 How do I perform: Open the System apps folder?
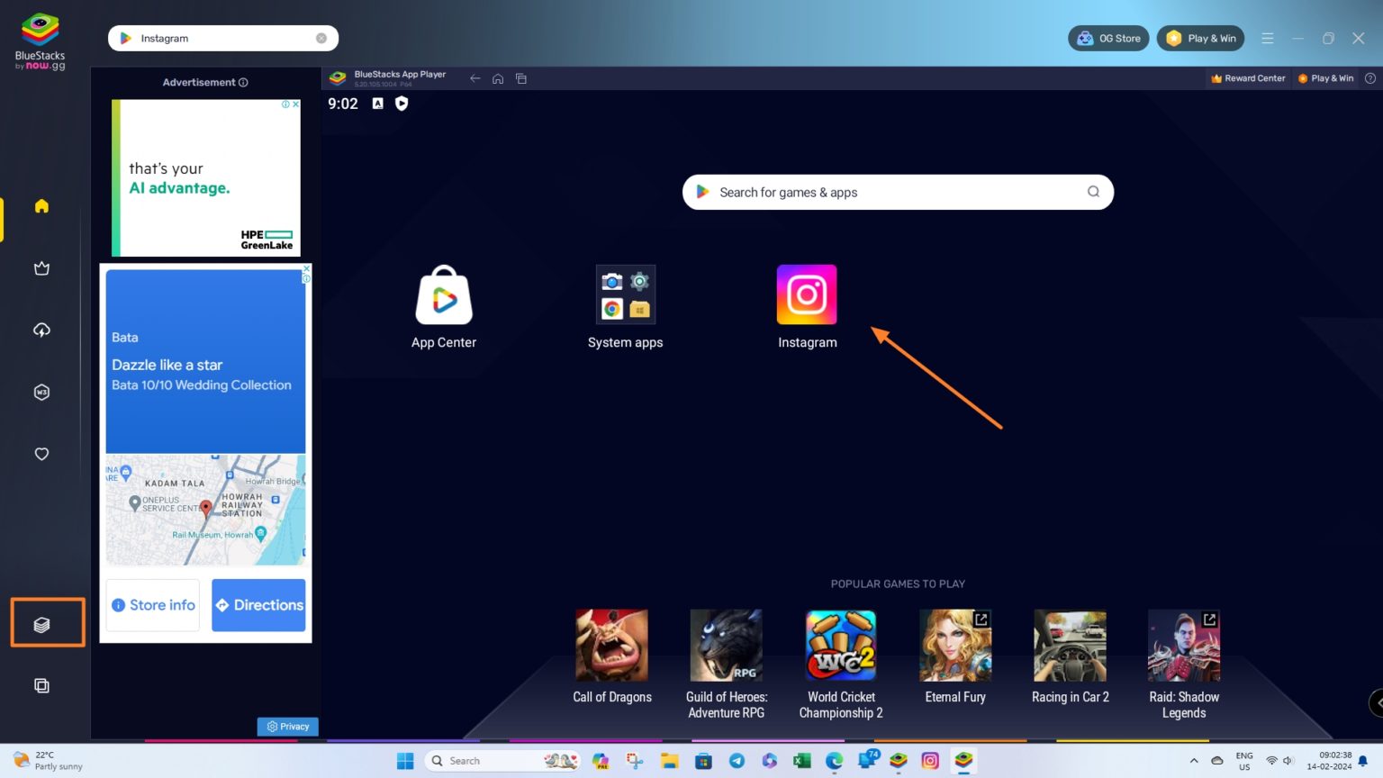[625, 294]
